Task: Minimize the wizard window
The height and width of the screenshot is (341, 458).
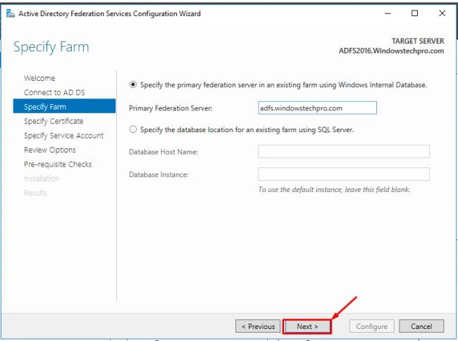Action: [388, 13]
